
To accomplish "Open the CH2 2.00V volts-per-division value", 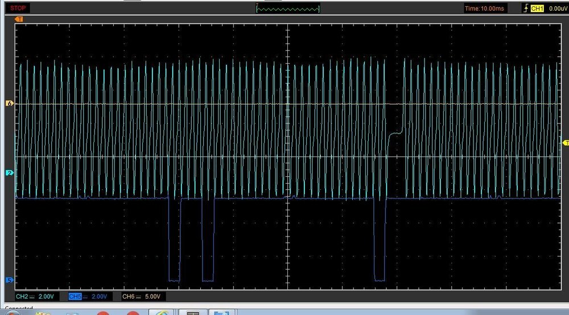I will tap(46, 297).
